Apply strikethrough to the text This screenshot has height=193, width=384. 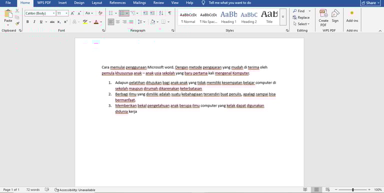(52, 22)
